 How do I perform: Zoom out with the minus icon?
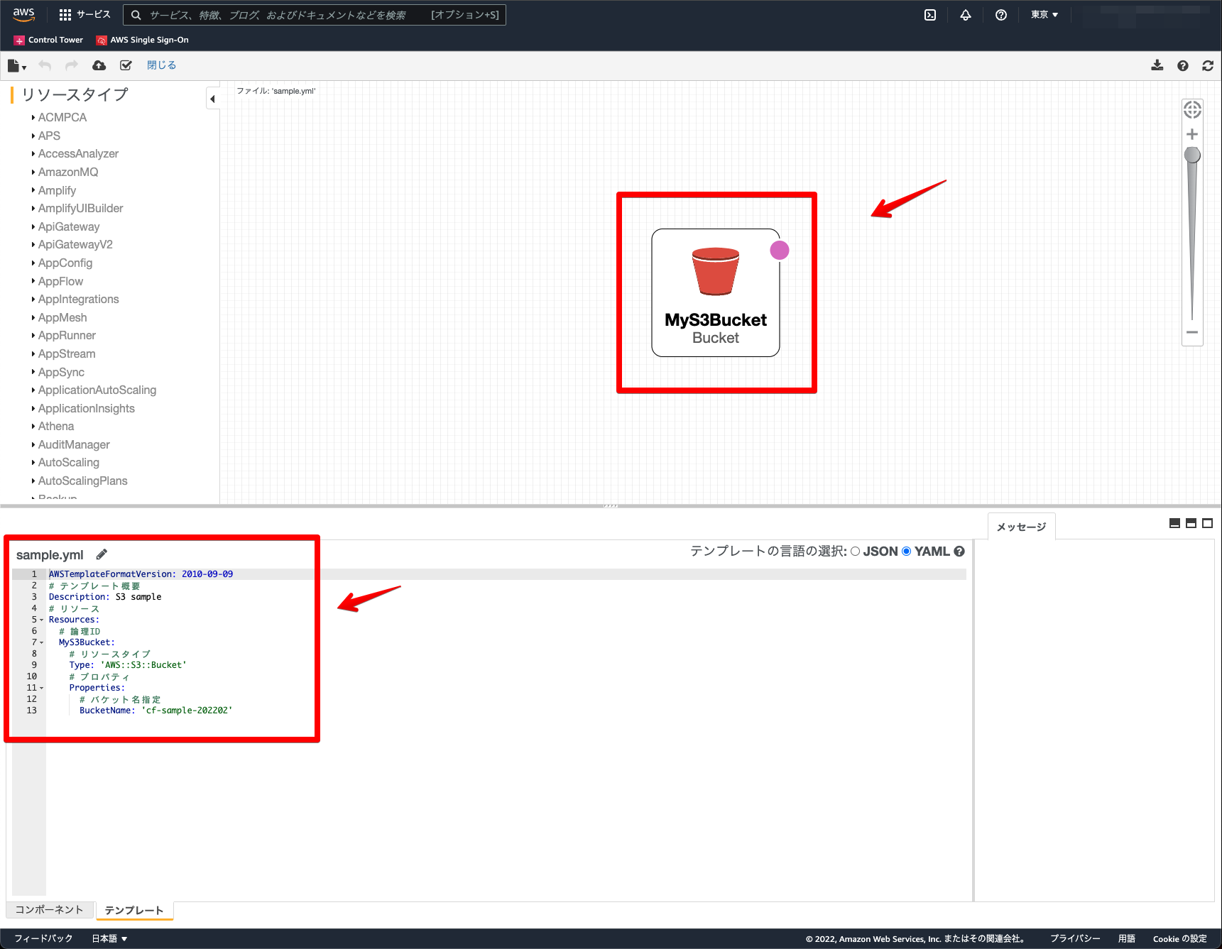pos(1192,332)
